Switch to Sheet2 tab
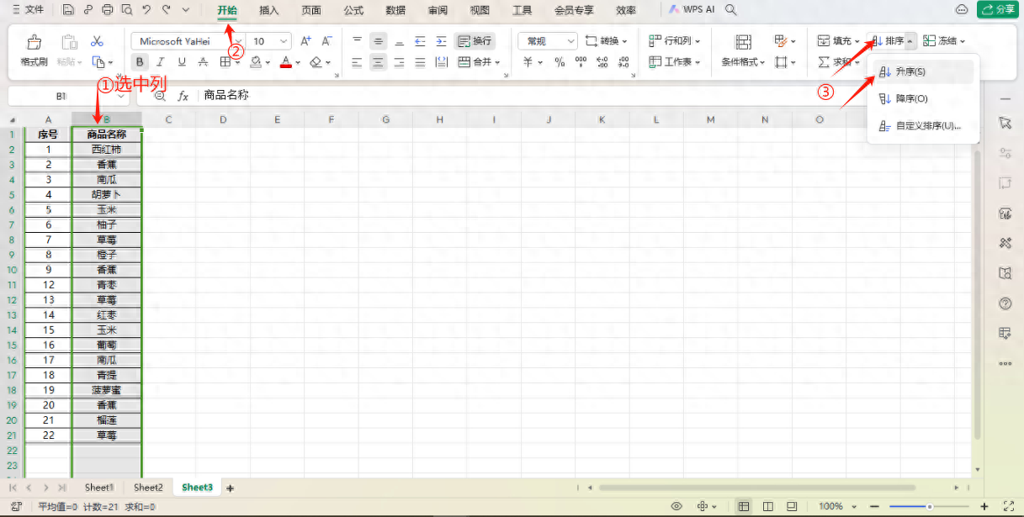Viewport: 1024px width, 517px height. point(148,488)
